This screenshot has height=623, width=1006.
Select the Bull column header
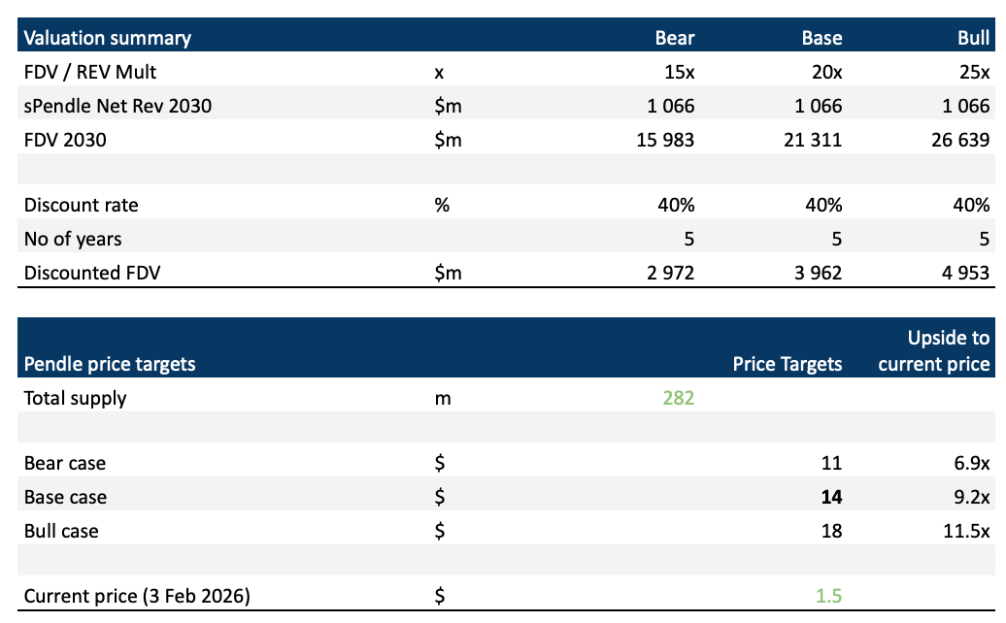click(x=972, y=38)
